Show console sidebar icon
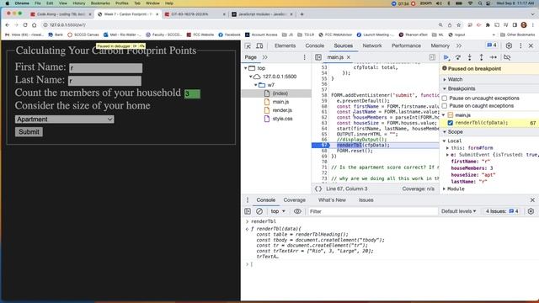 coord(248,211)
